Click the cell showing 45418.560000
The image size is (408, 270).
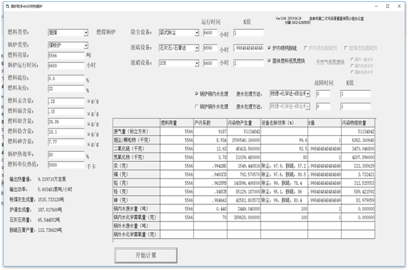click(244, 149)
